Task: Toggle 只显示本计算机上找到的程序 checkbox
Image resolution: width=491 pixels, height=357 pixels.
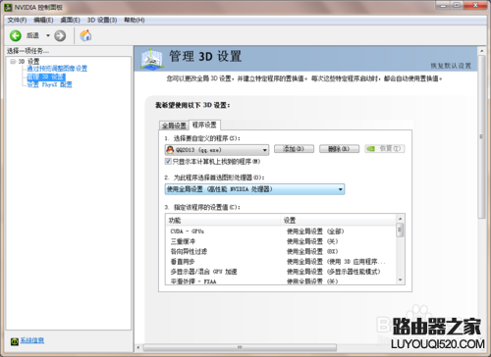Action: 168,161
